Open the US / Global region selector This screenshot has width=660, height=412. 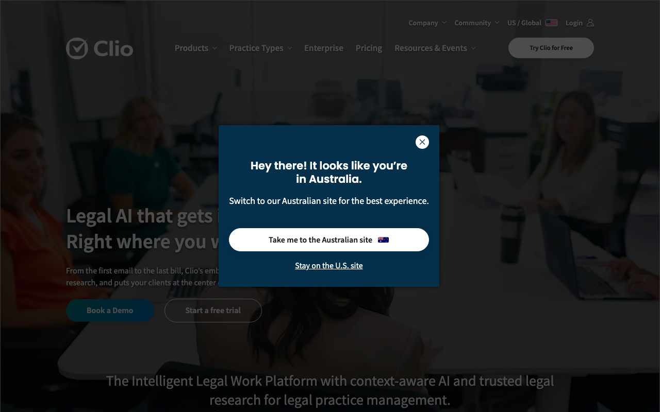(x=532, y=23)
